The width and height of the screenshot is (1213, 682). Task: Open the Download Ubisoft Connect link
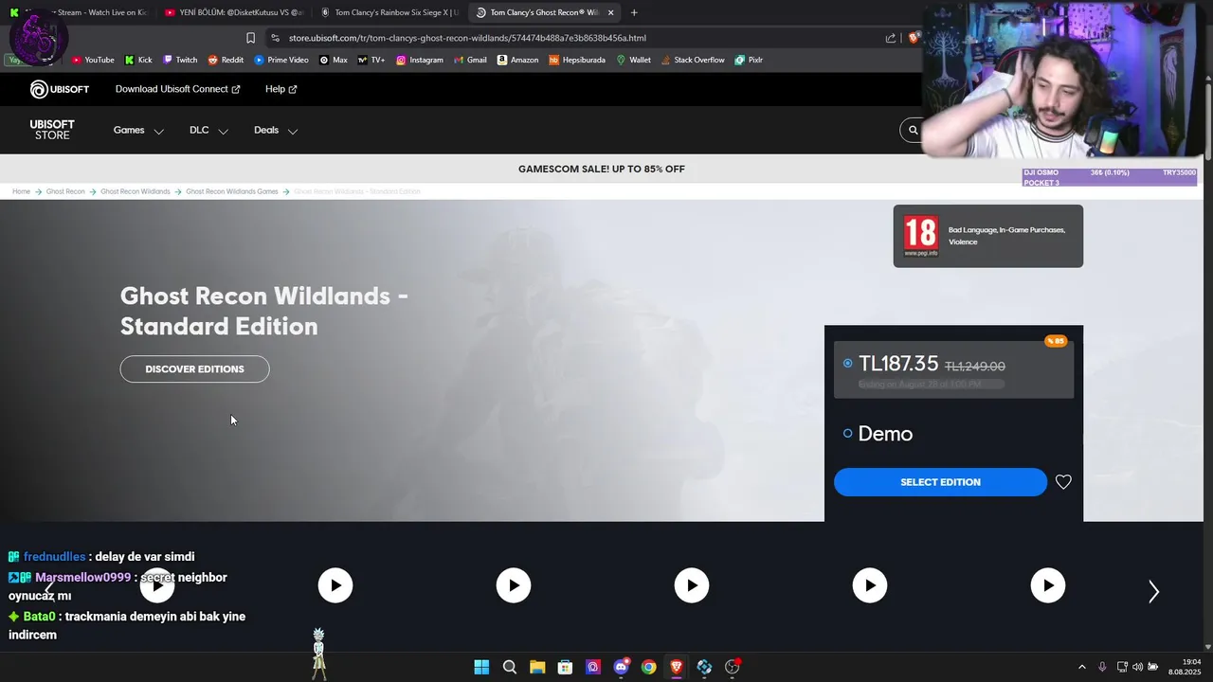177,89
